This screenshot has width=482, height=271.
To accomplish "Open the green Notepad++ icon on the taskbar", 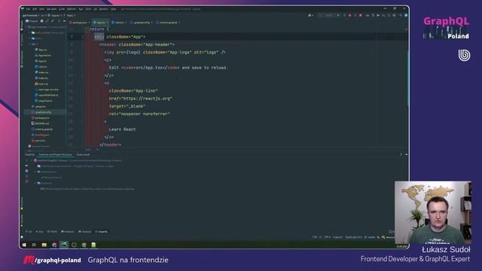I will (x=93, y=245).
